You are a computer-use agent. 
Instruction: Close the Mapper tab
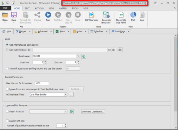tap(30, 32)
